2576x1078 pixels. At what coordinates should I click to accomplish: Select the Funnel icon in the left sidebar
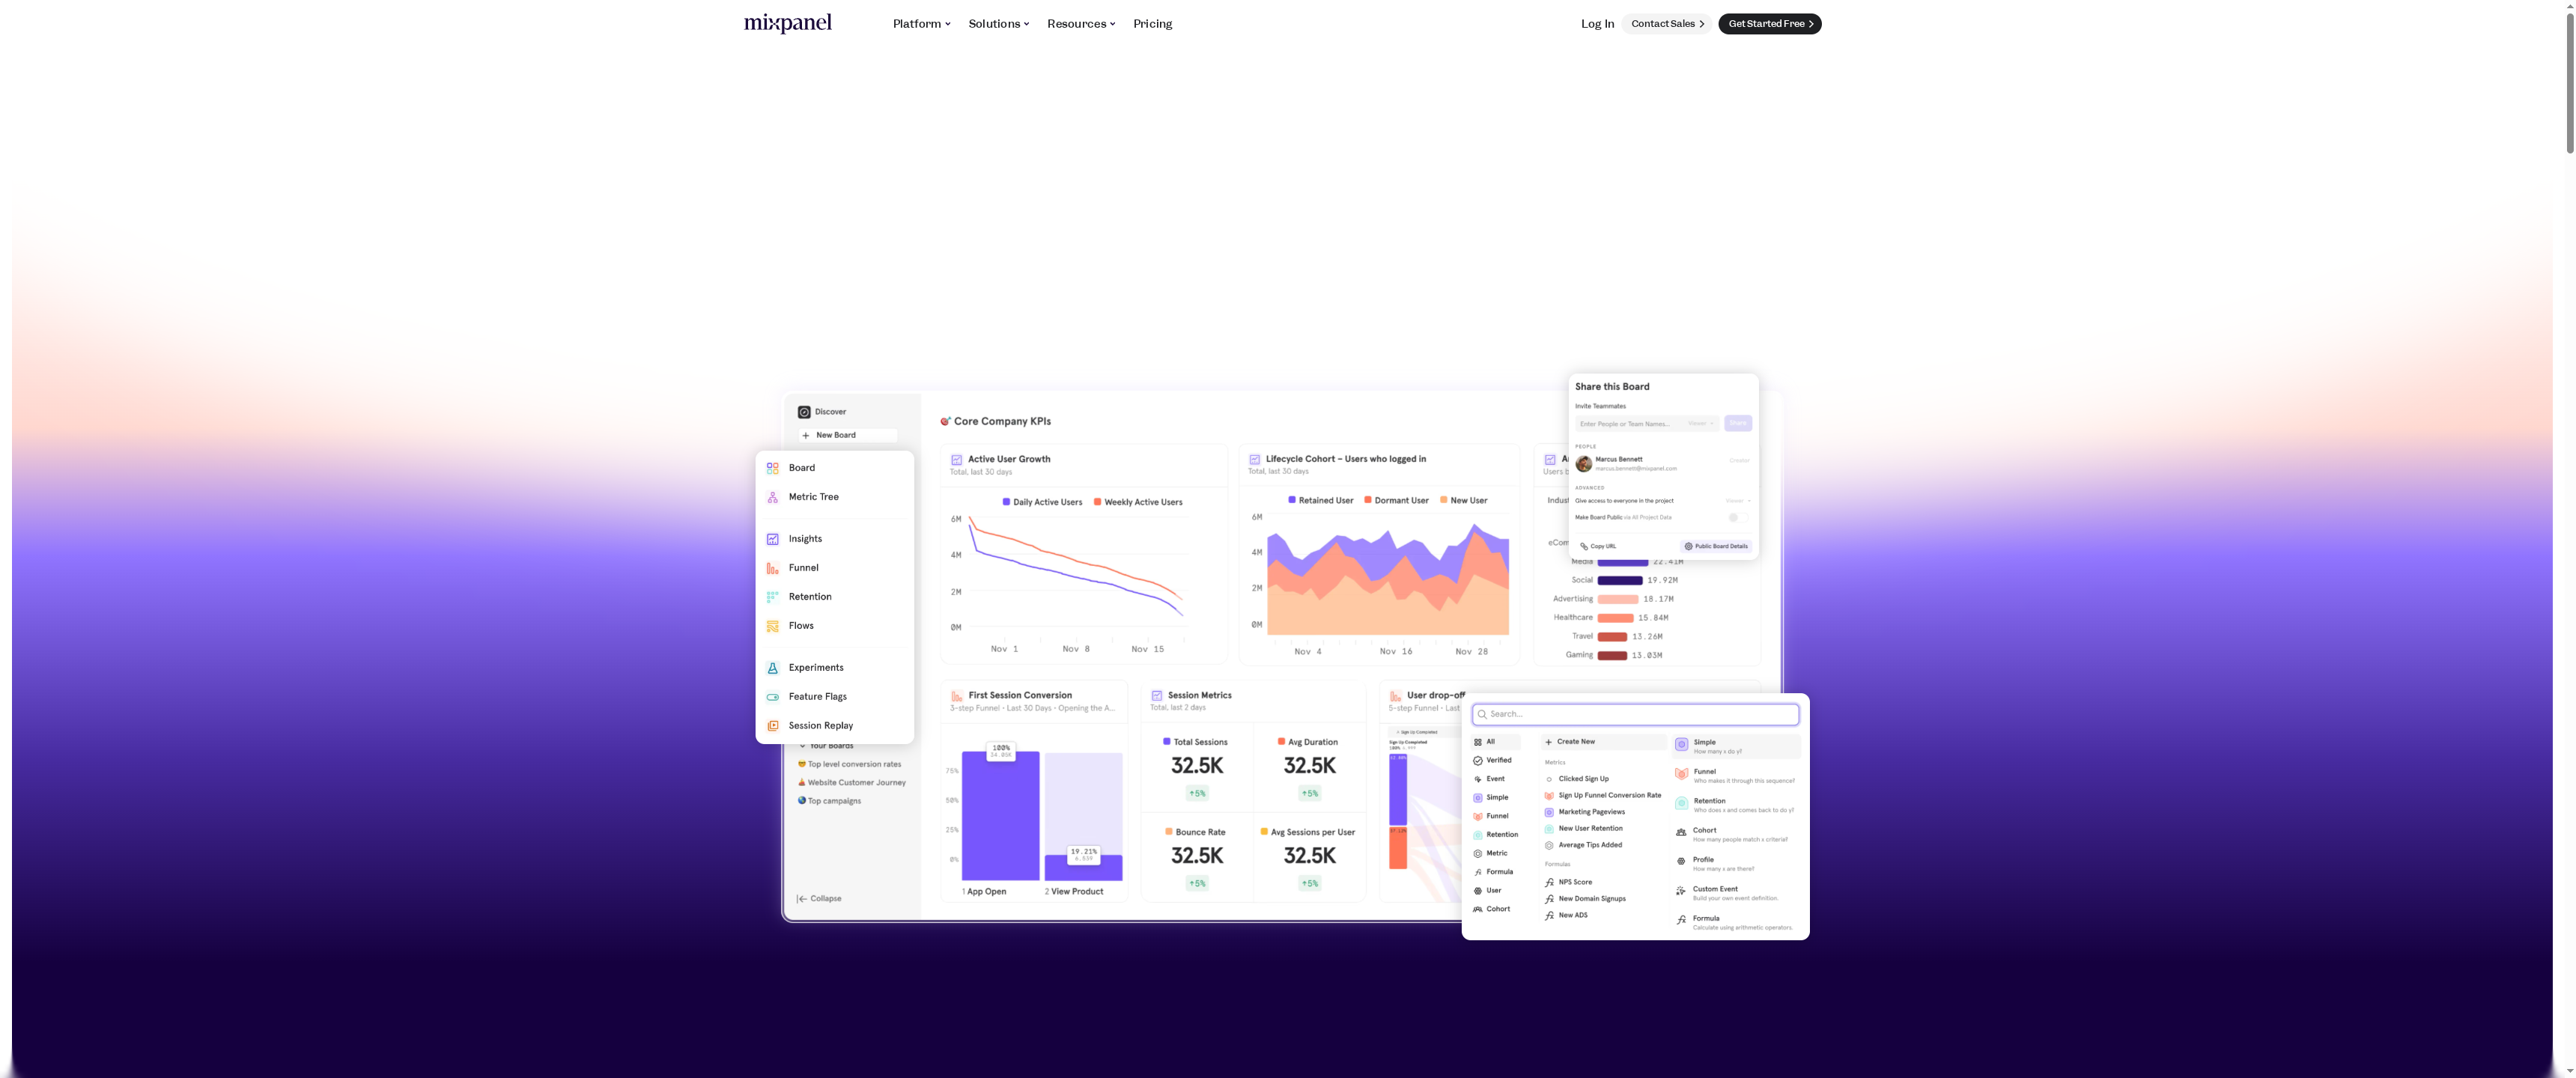[772, 567]
